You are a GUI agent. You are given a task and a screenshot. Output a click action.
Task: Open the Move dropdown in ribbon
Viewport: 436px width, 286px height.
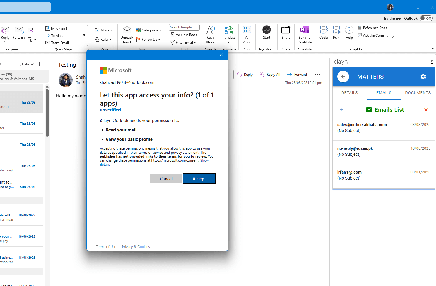[103, 30]
